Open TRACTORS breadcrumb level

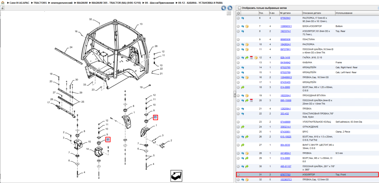pos(40,3)
